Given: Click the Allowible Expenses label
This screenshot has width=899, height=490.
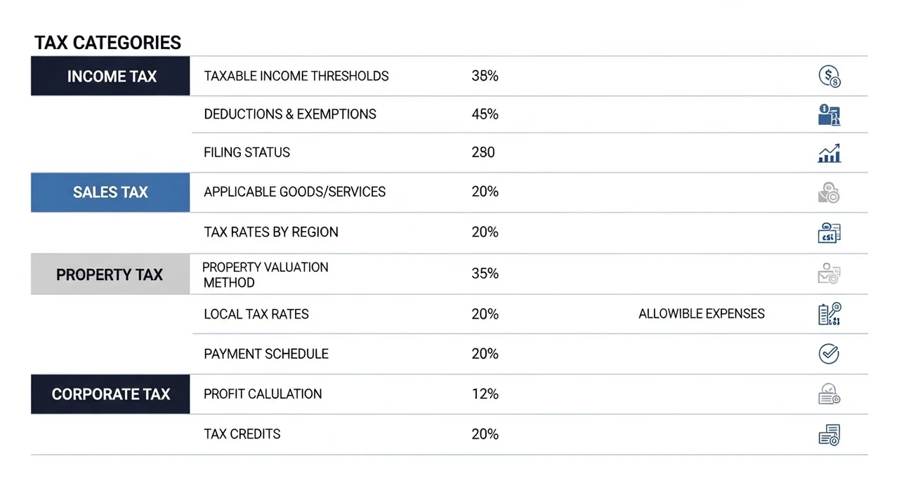Looking at the screenshot, I should (x=702, y=314).
